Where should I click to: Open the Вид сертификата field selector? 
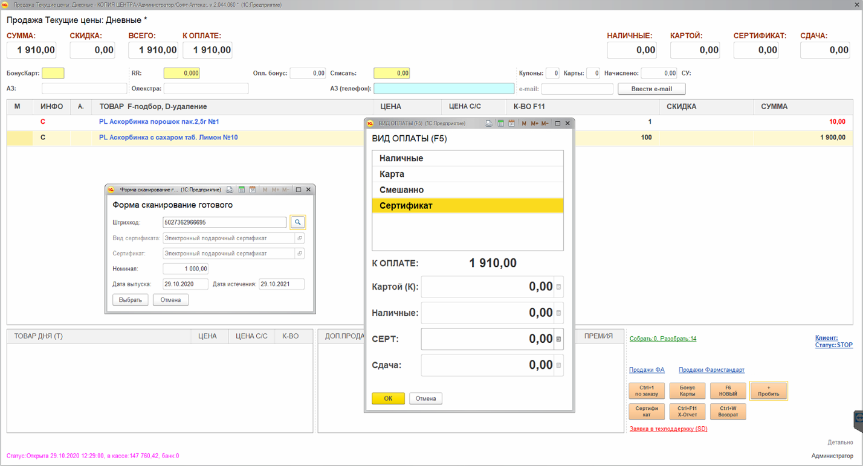pyautogui.click(x=300, y=238)
